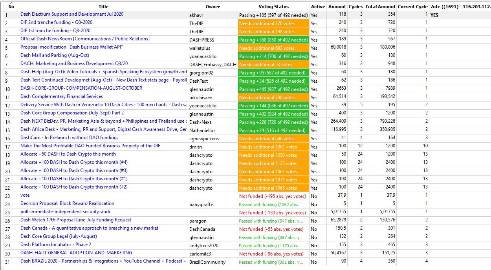The width and height of the screenshot is (491, 270).
Task: Click amount cell '60,0018'
Action: tap(337, 48)
